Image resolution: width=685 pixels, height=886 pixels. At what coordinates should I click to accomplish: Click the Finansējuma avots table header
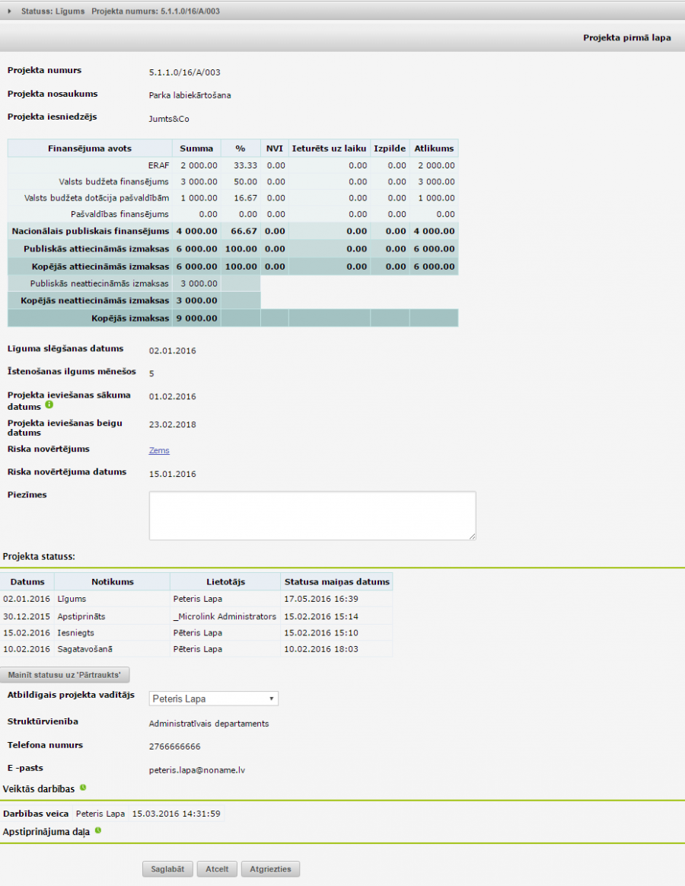pos(90,149)
